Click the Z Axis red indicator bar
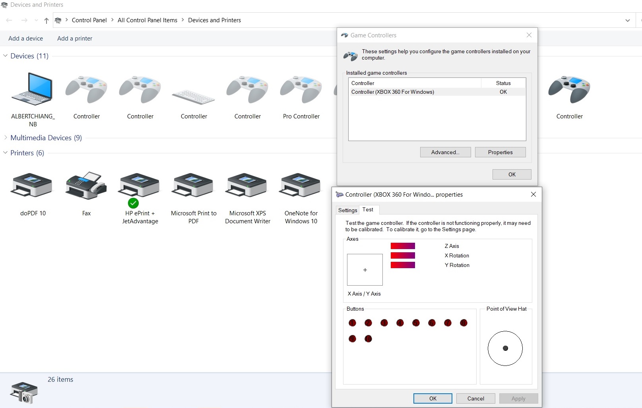Viewport: 642px width, 408px height. [403, 246]
